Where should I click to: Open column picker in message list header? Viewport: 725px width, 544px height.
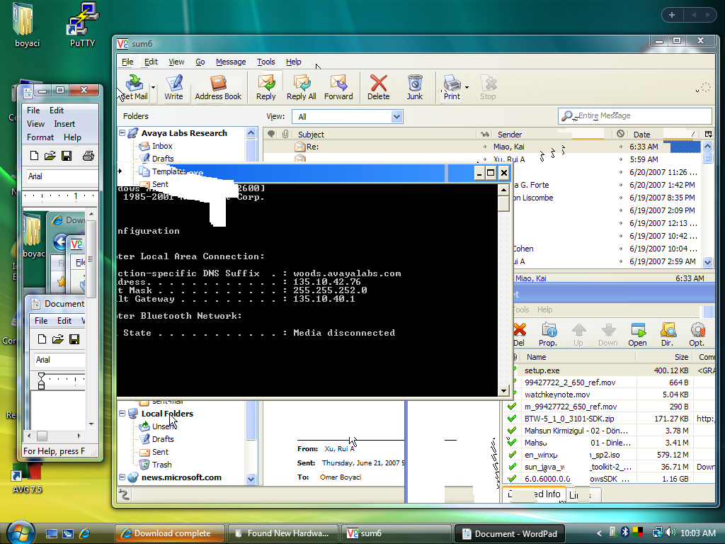[x=708, y=134]
